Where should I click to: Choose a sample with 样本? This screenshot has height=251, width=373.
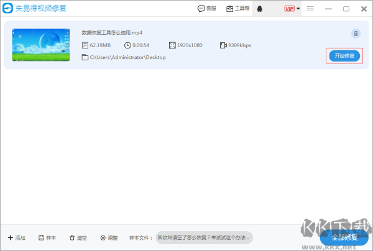(x=47, y=238)
